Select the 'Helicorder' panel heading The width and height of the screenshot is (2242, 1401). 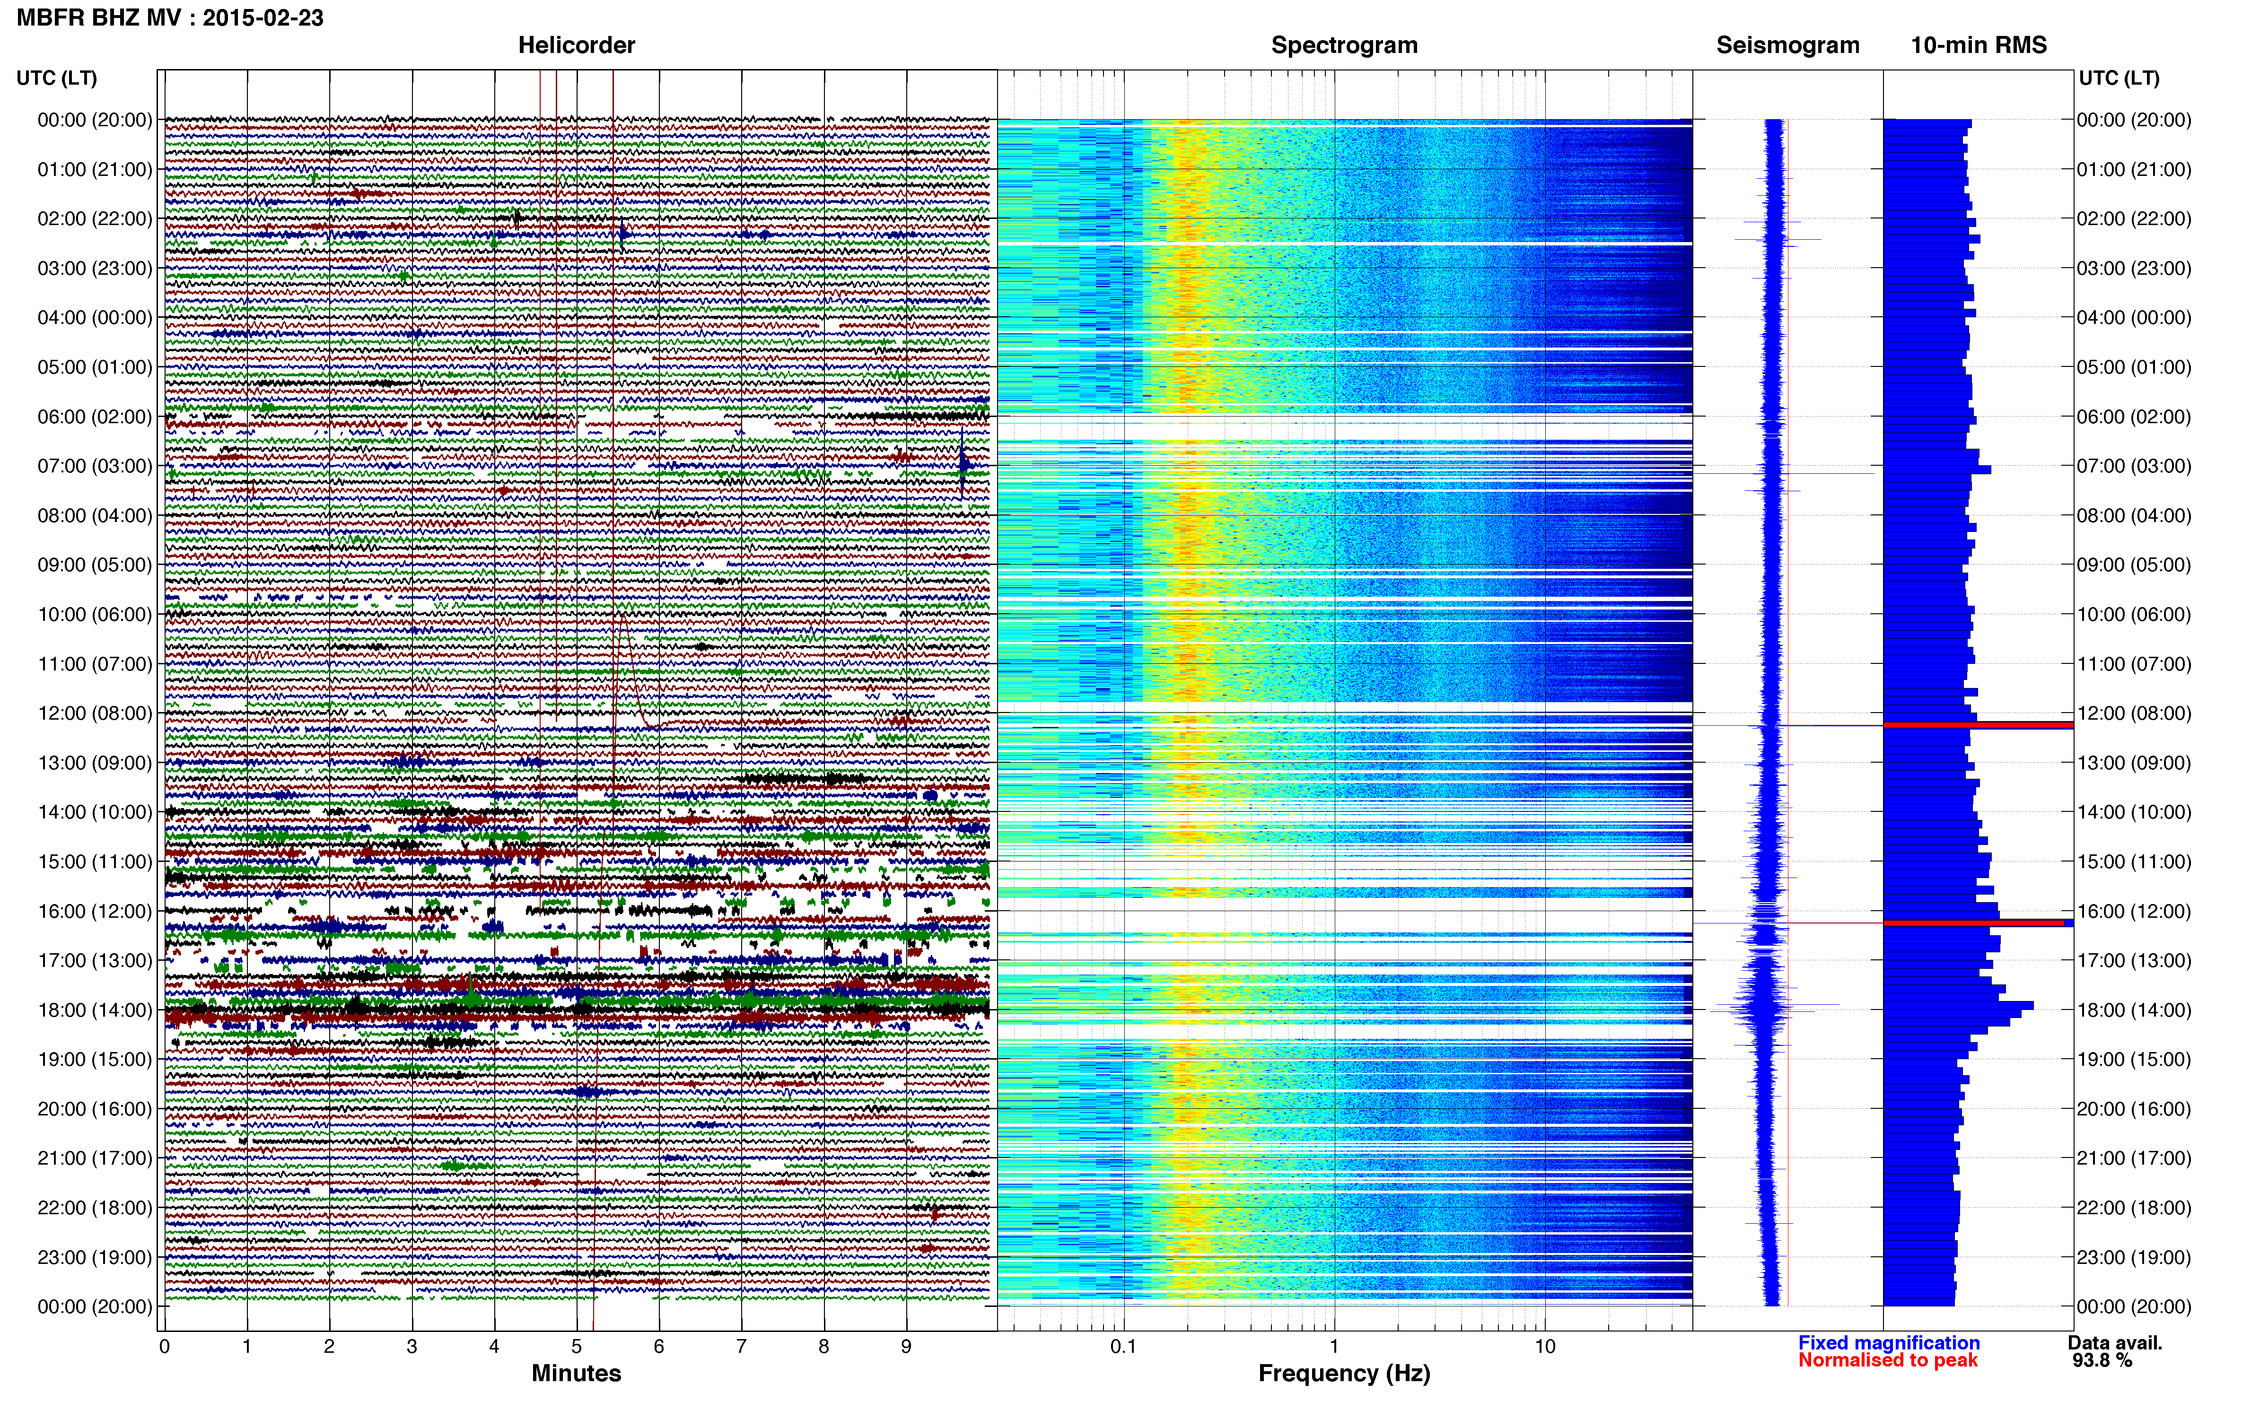(576, 45)
